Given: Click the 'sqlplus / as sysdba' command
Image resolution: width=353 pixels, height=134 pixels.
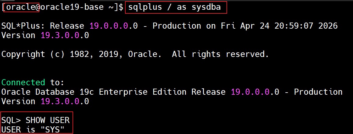Looking at the screenshot, I should pos(174,7).
